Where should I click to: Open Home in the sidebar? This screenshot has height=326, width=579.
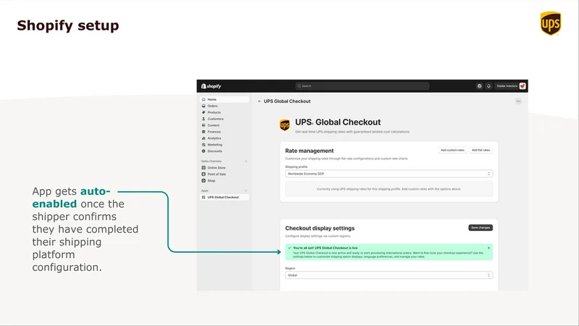224,99
